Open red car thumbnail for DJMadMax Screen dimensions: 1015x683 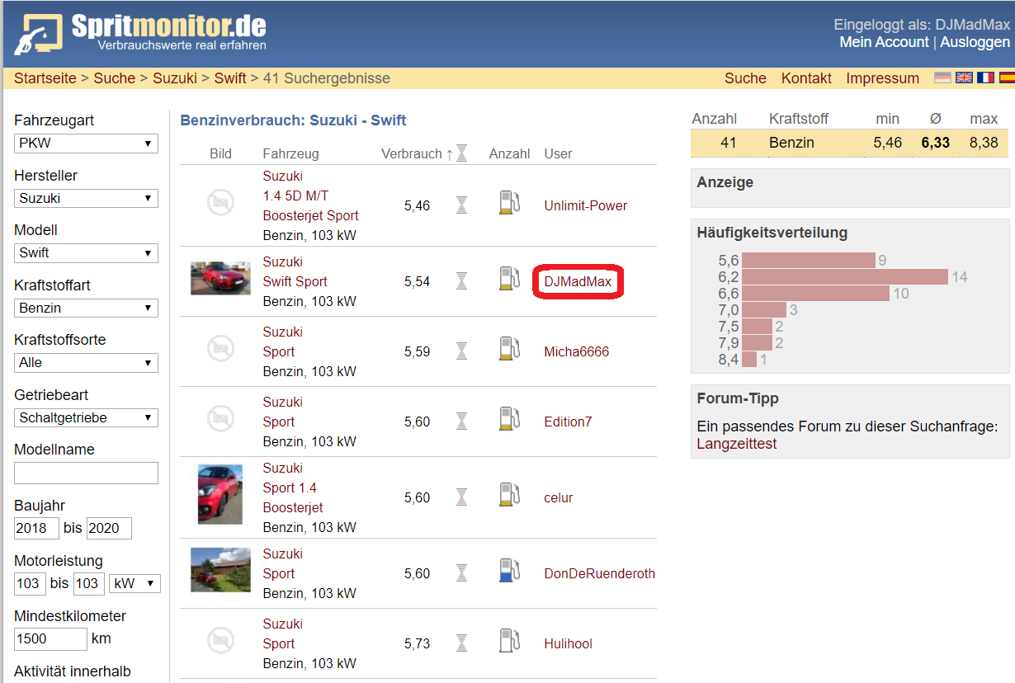[x=220, y=278]
